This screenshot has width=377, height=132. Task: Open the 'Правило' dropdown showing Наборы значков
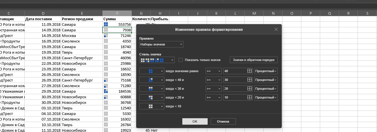[161, 44]
